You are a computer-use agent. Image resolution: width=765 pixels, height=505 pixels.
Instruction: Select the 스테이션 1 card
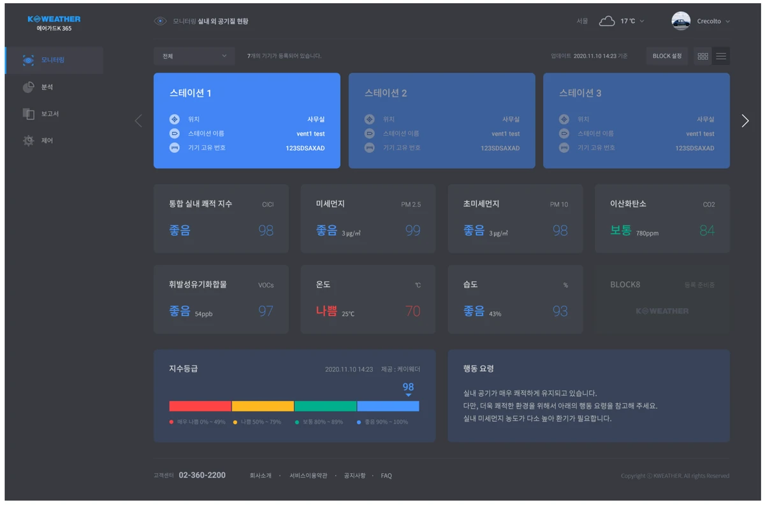pyautogui.click(x=247, y=120)
